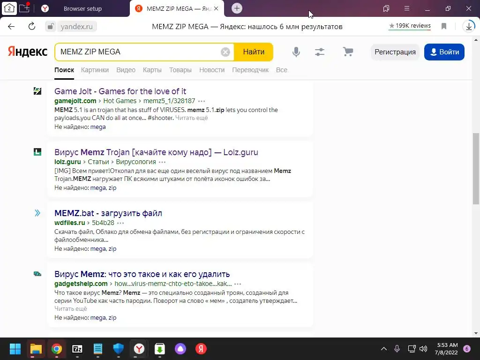
Task: Click the wdfiles.ru domain link
Action: click(x=70, y=223)
